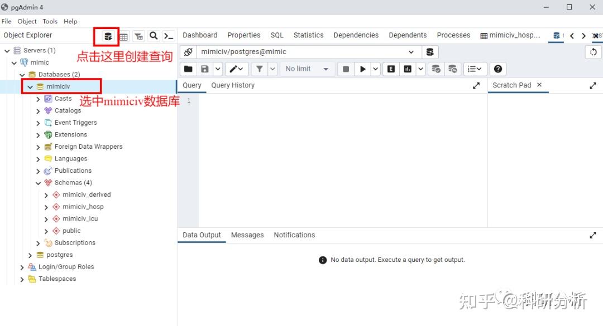The image size is (603, 326).
Task: Select the mimiciv database in the tree
Action: click(x=58, y=86)
